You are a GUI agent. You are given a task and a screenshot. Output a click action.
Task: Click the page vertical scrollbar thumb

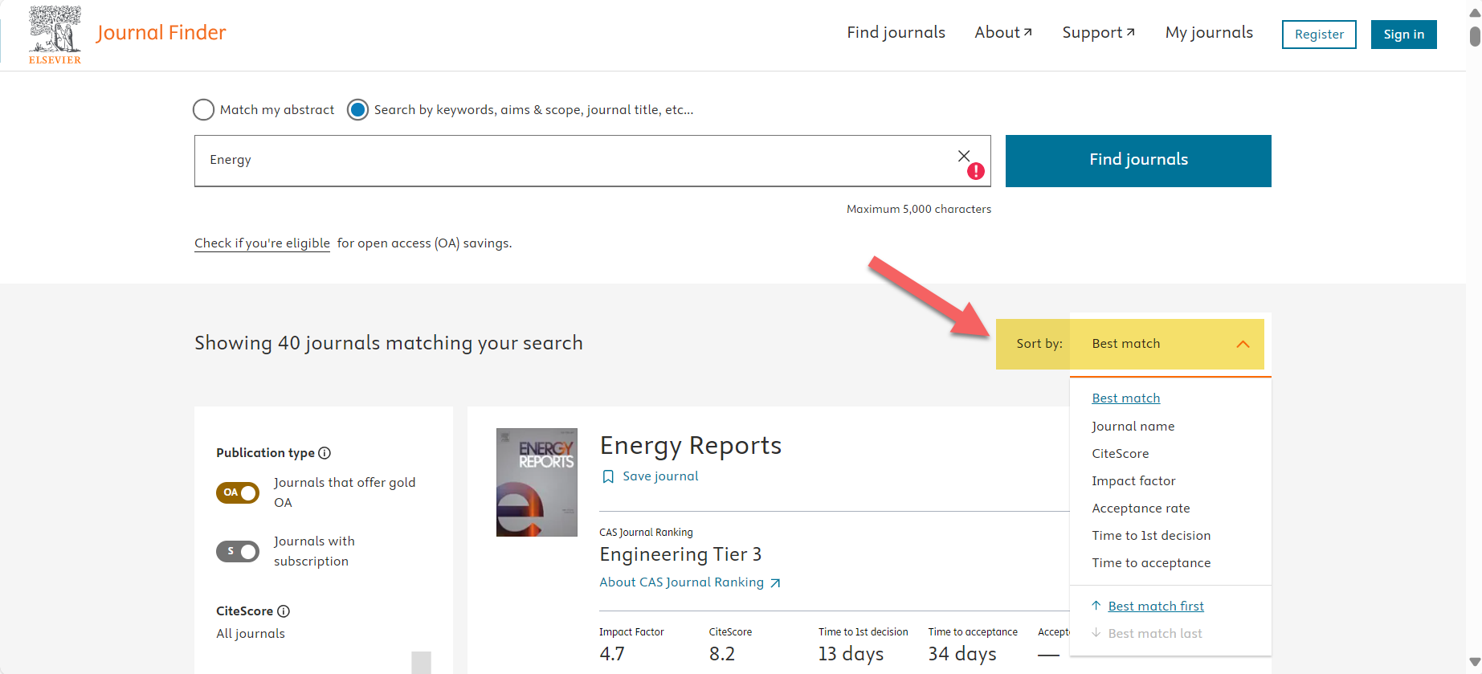[x=1475, y=36]
